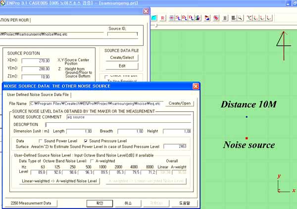Click the crossed-out red circle toolbar icon
Image resolution: width=297 pixels, height=209 pixels.
pyautogui.click(x=216, y=18)
